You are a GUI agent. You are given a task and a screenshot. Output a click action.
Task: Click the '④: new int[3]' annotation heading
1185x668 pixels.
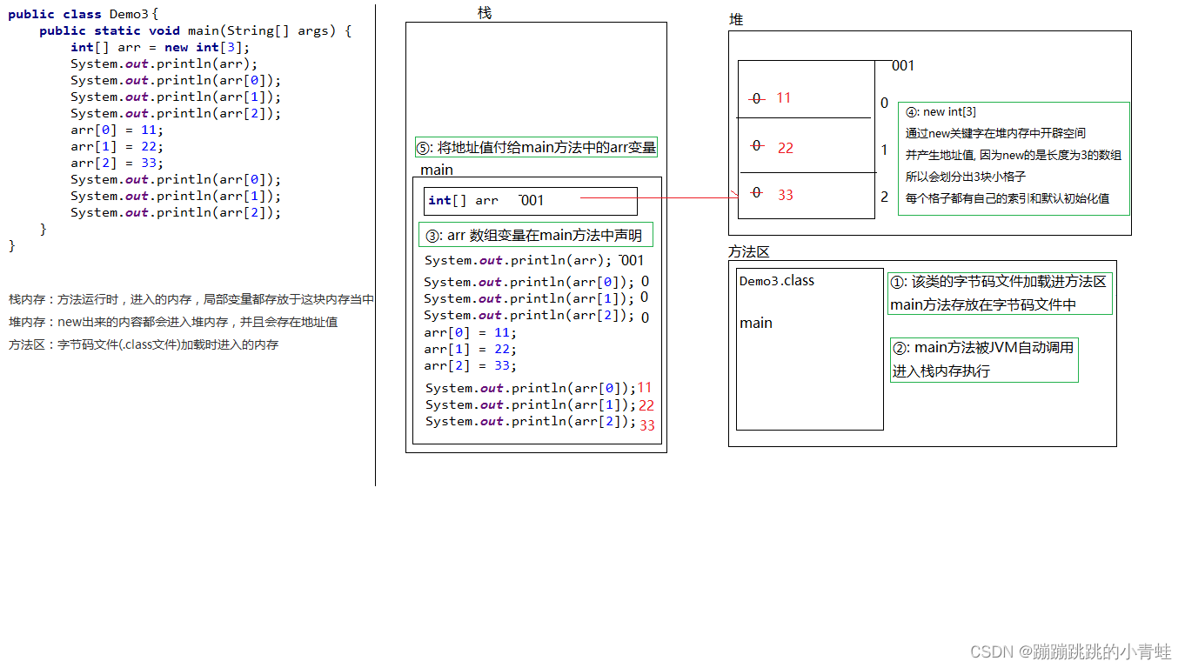(x=941, y=112)
